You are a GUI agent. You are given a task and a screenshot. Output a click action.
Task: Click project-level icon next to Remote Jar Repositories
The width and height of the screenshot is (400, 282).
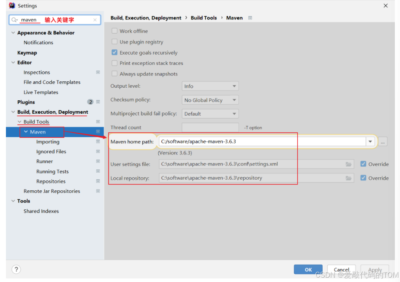98,191
